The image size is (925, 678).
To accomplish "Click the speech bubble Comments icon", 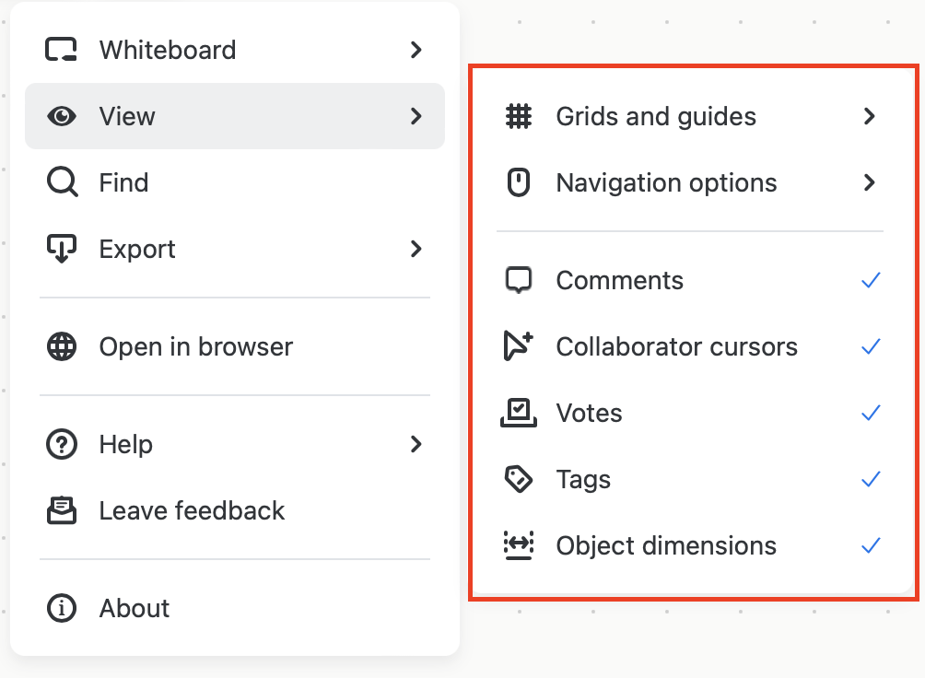I will point(519,280).
